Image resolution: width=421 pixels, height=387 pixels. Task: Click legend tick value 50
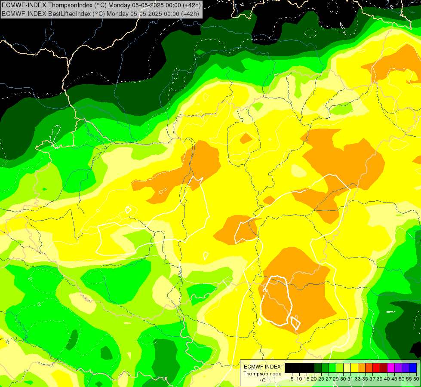pos(402,379)
